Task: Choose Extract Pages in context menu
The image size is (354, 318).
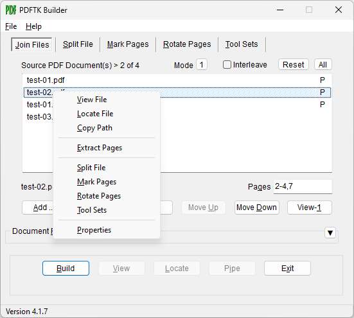Action: click(100, 148)
